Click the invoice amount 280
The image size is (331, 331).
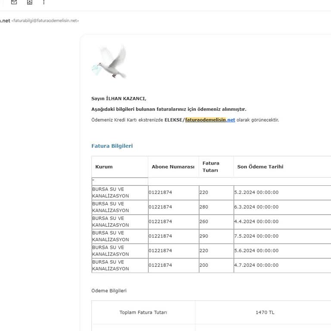pos(204,207)
